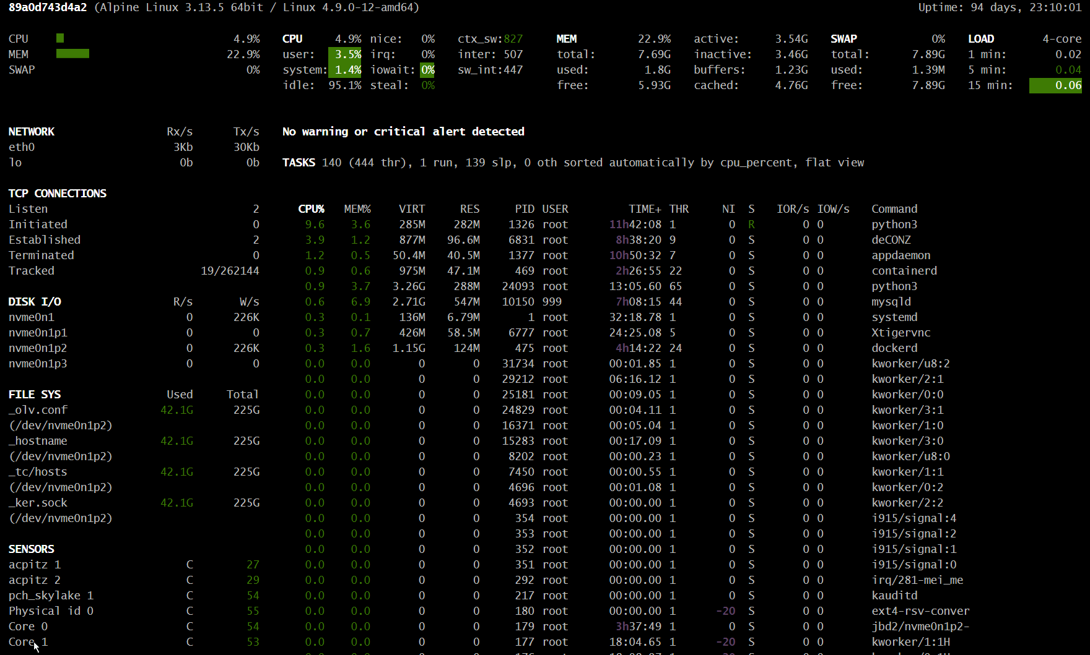Select the highlighted user CPU 3.5% value

tap(345, 54)
